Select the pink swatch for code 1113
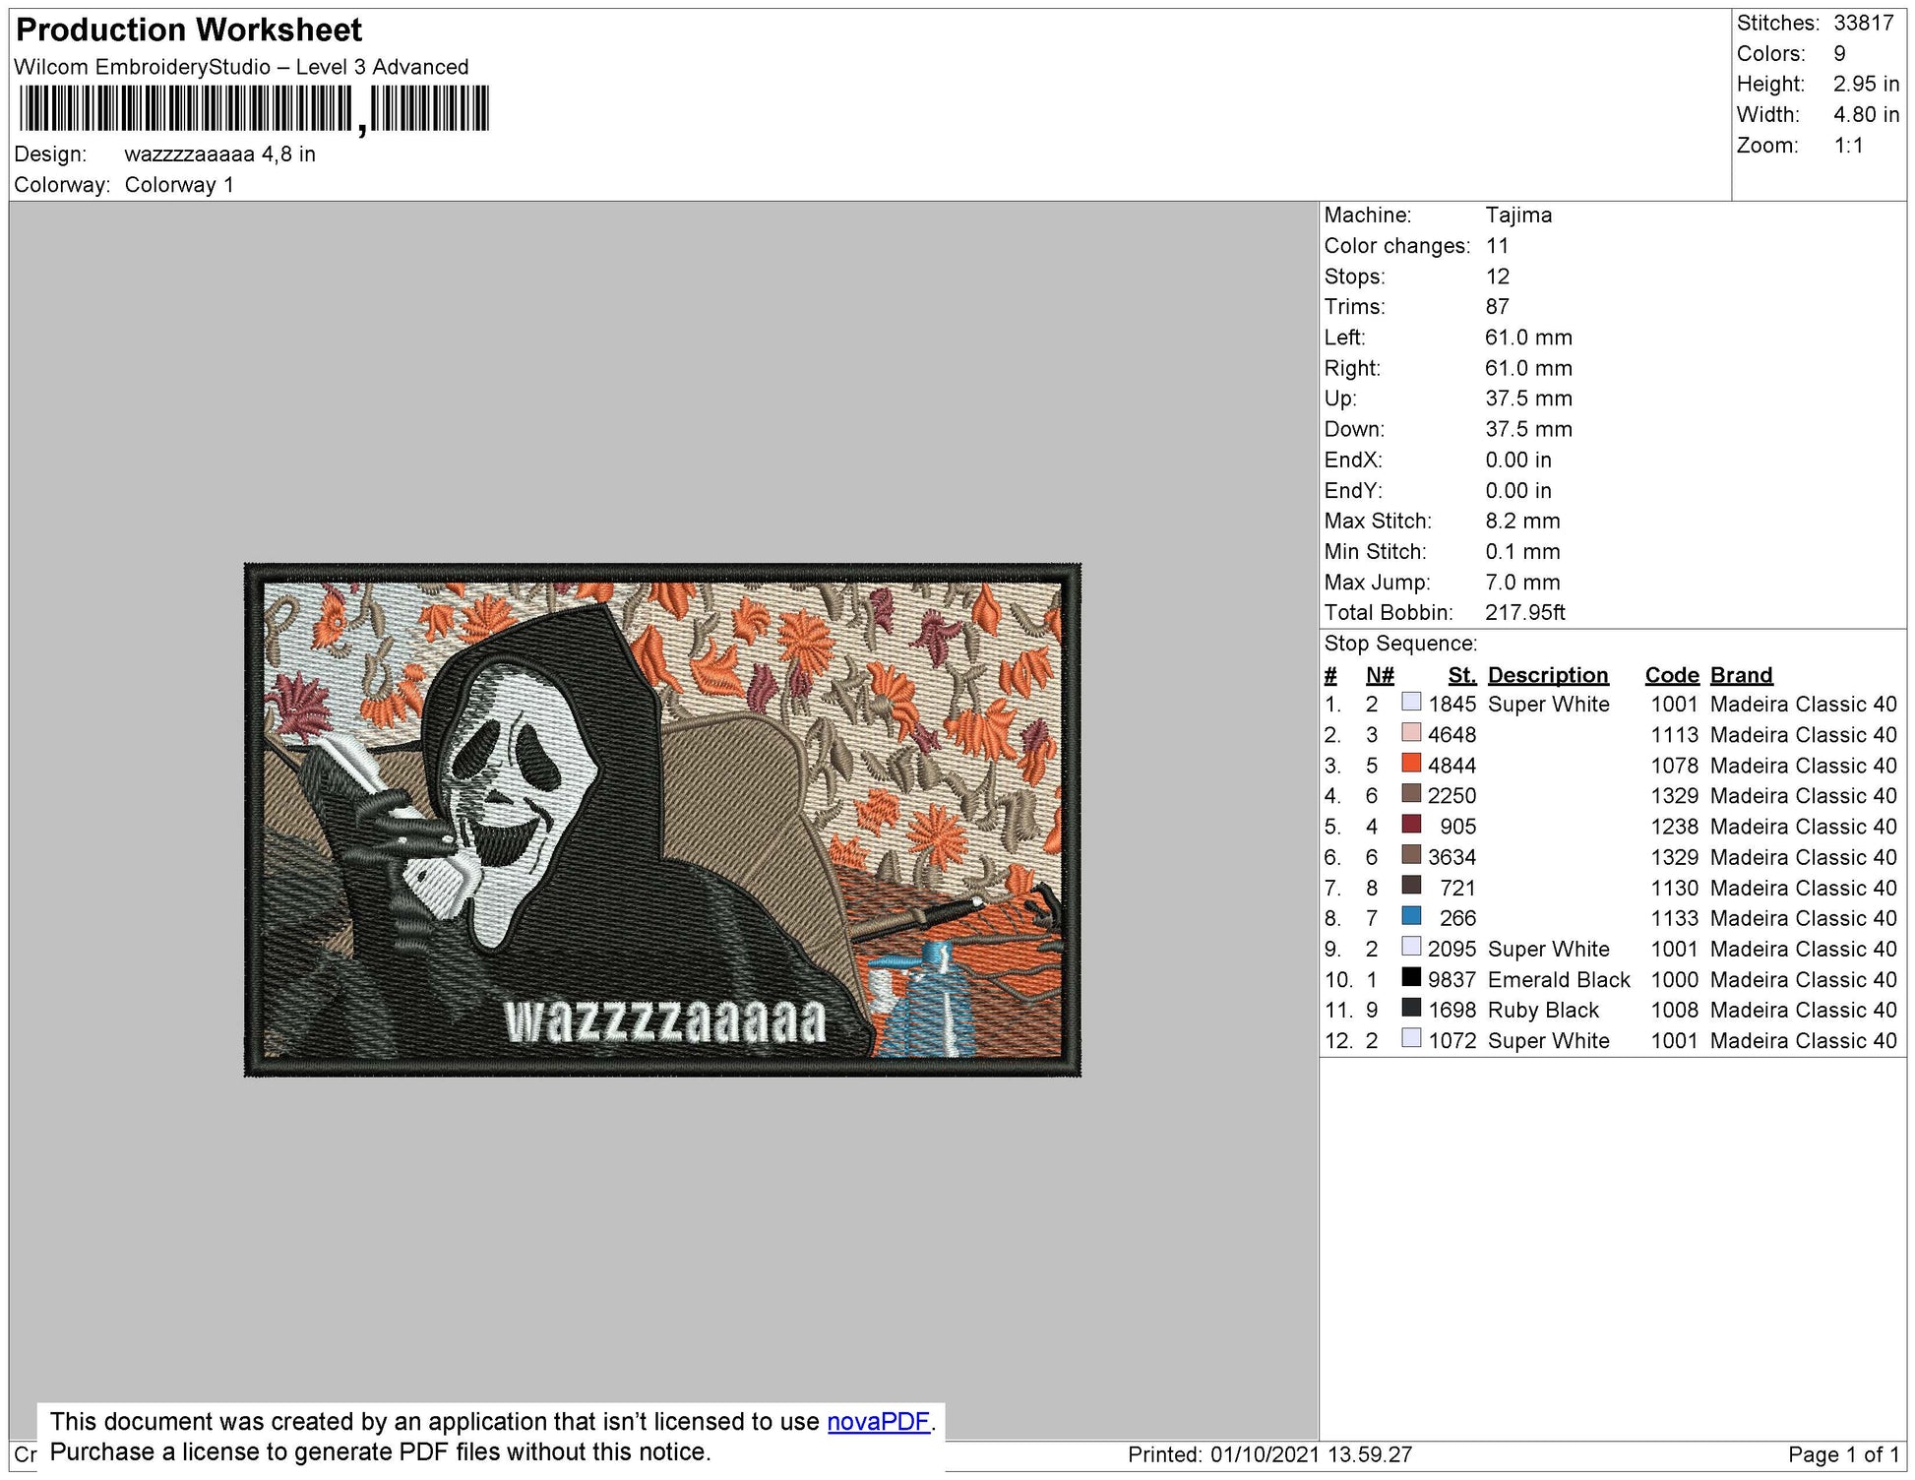The width and height of the screenshot is (1915, 1480). click(1411, 733)
